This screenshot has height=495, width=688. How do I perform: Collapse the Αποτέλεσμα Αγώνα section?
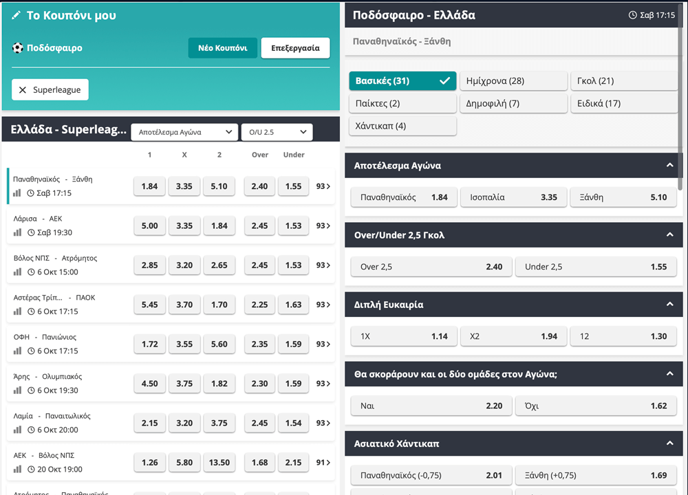click(669, 165)
